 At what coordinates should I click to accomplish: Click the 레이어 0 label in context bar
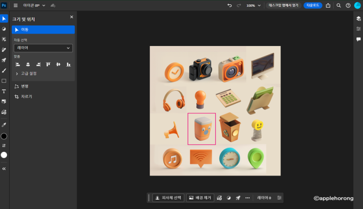pyautogui.click(x=264, y=198)
